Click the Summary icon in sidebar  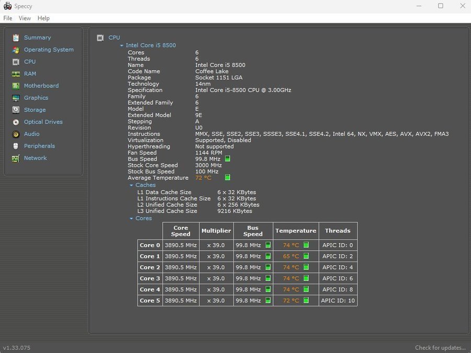tap(16, 38)
